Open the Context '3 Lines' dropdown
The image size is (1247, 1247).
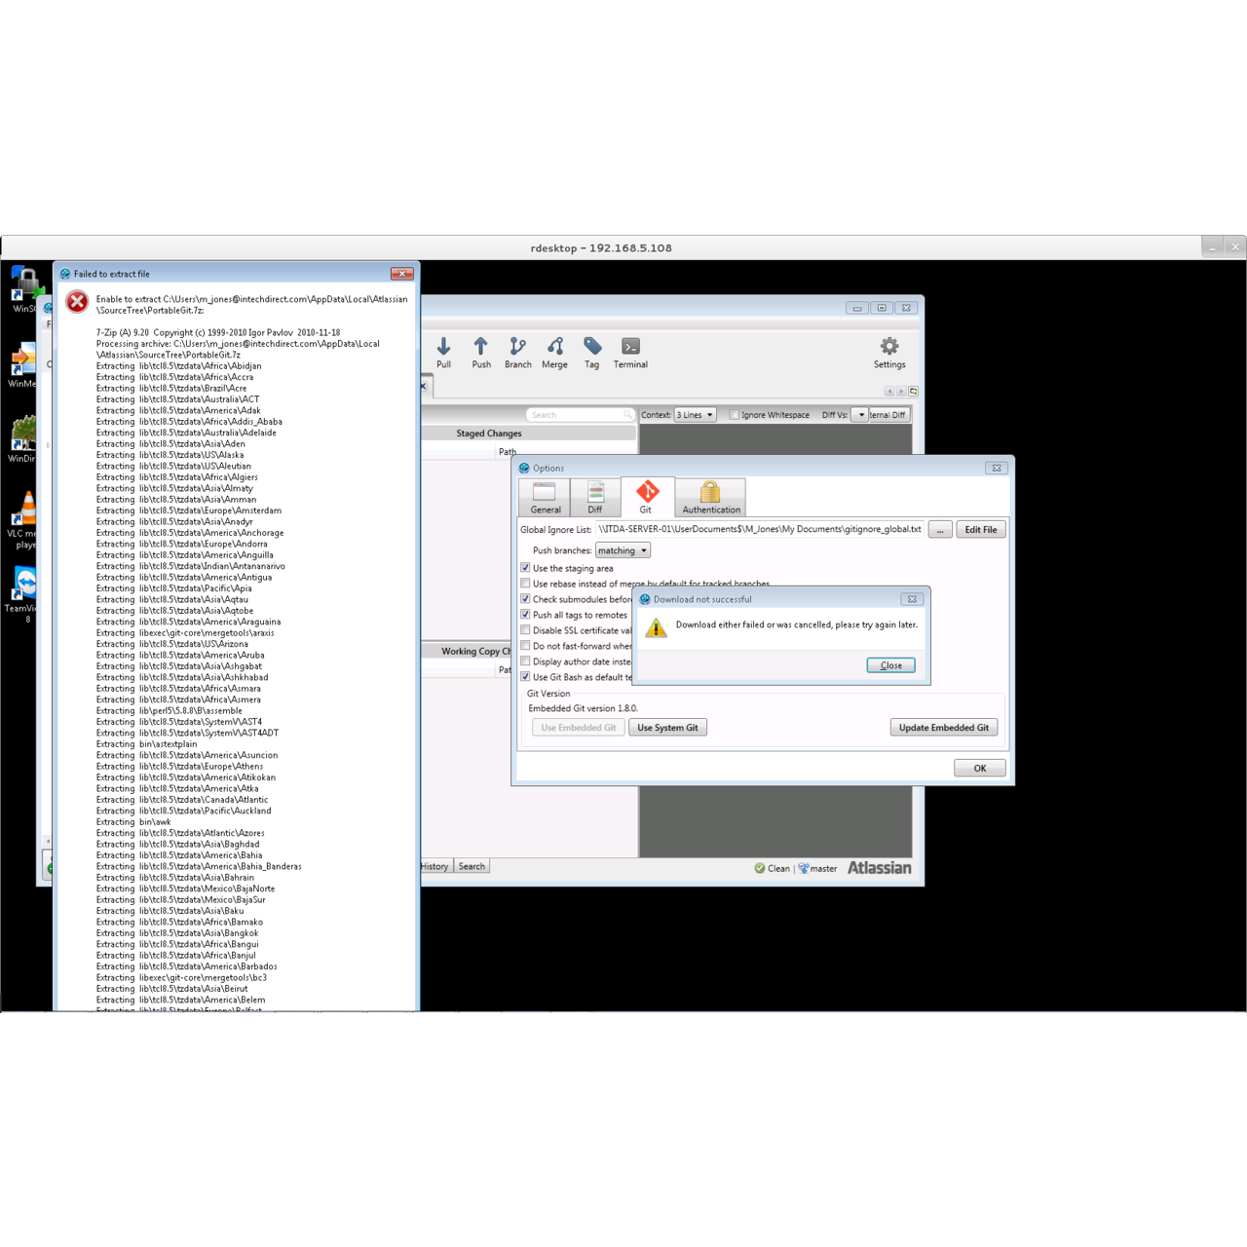pos(696,415)
